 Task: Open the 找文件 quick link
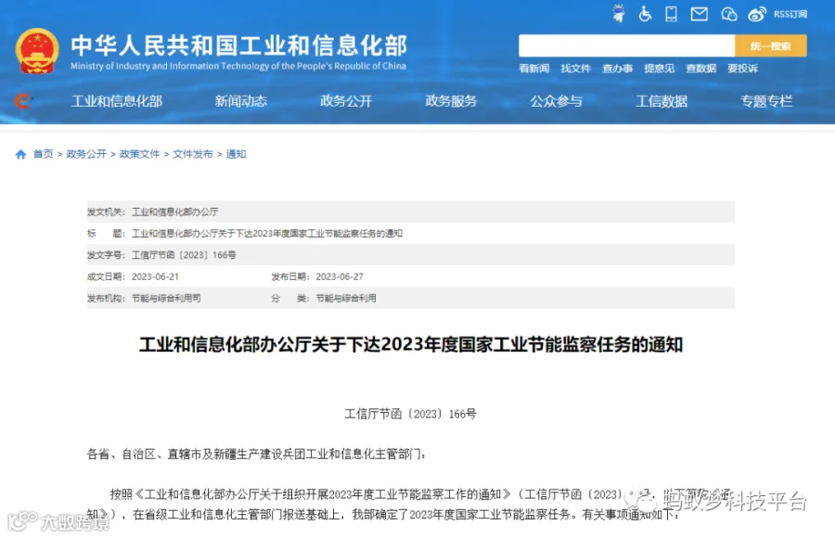pyautogui.click(x=575, y=69)
